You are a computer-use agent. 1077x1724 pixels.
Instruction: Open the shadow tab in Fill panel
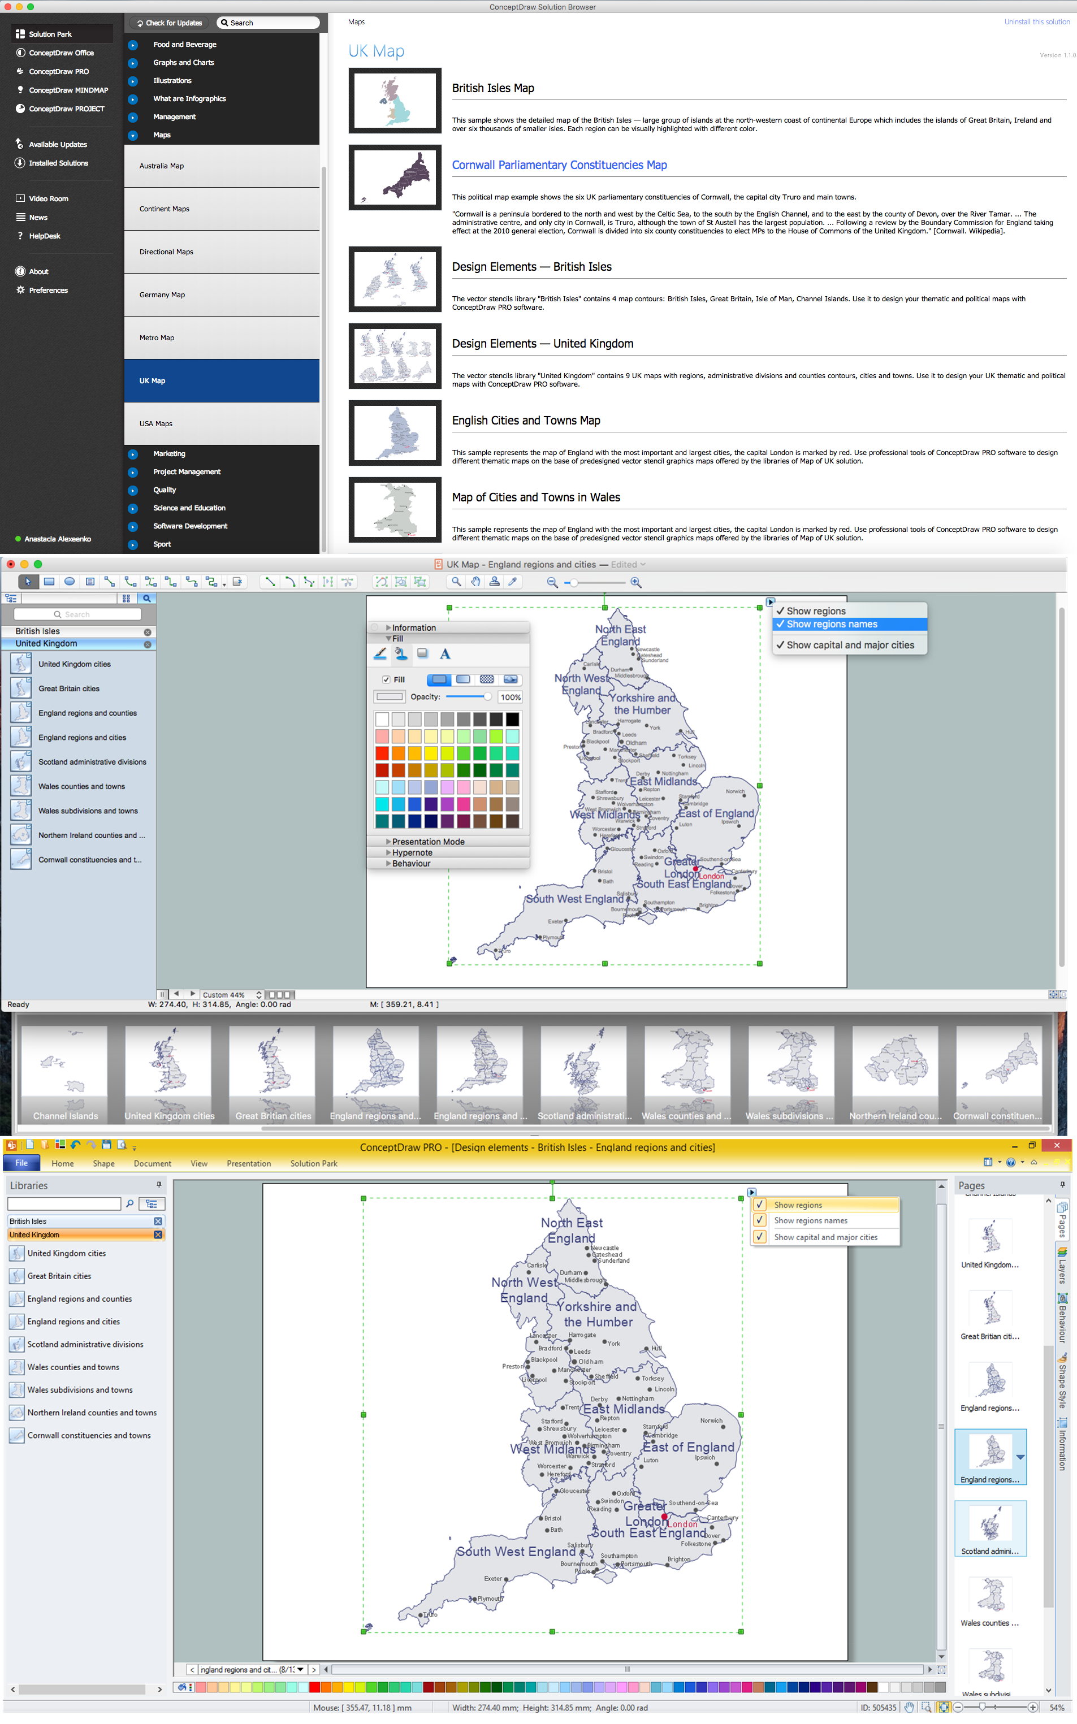tap(422, 653)
